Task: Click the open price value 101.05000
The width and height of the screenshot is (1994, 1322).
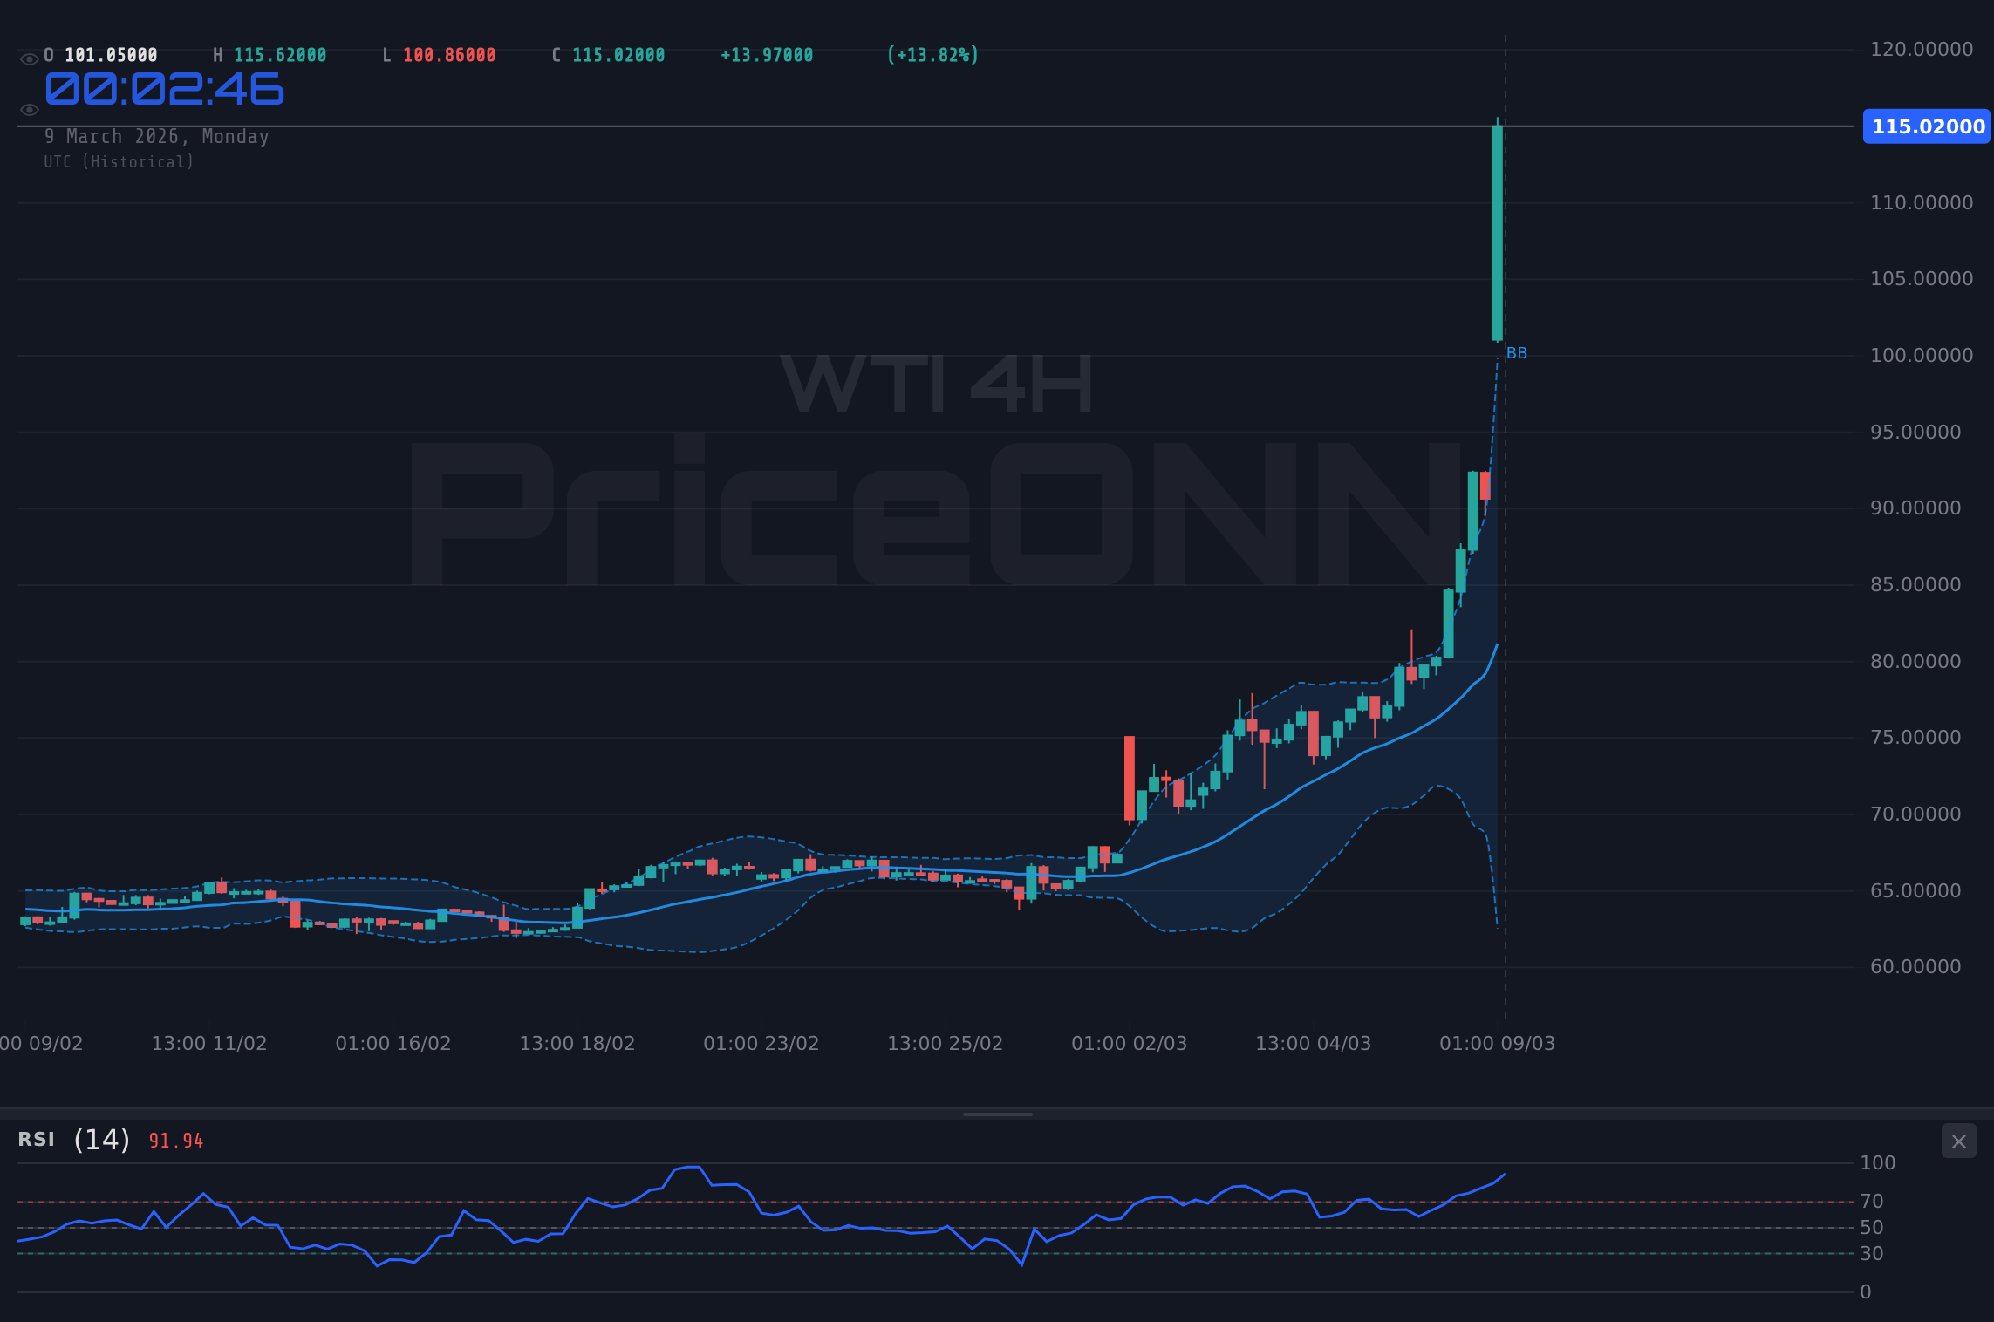Action: coord(111,55)
